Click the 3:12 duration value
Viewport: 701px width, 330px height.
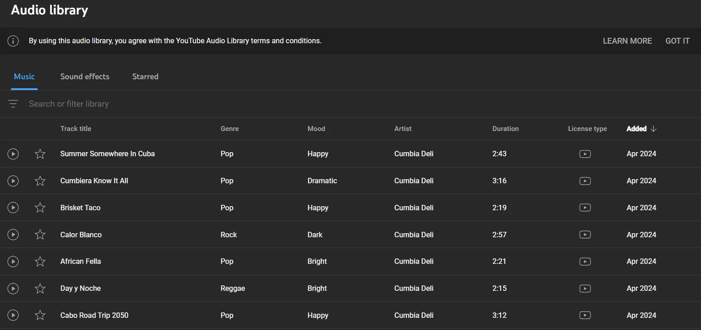499,316
